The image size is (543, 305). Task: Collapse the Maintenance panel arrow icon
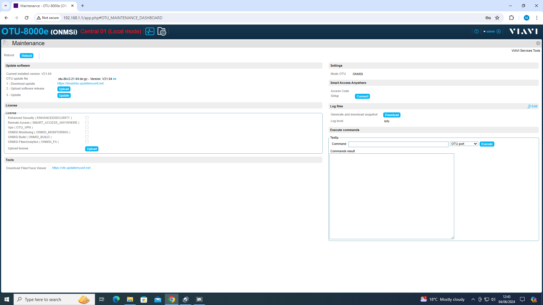coord(538,43)
